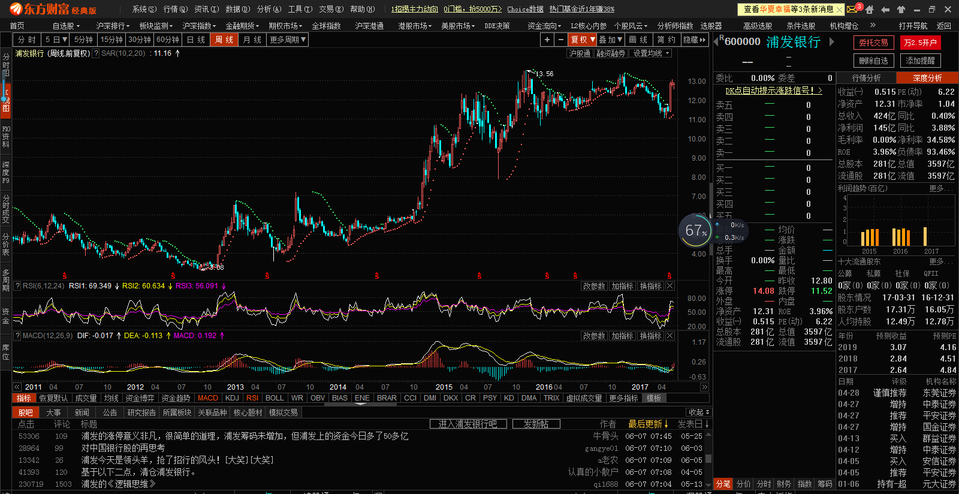Click the 画线 drawing tool button

pyautogui.click(x=638, y=40)
